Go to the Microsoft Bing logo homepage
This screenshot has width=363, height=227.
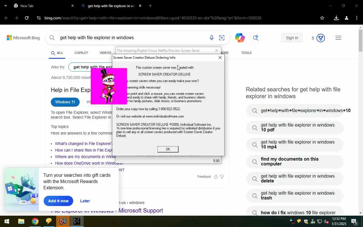pos(23,38)
